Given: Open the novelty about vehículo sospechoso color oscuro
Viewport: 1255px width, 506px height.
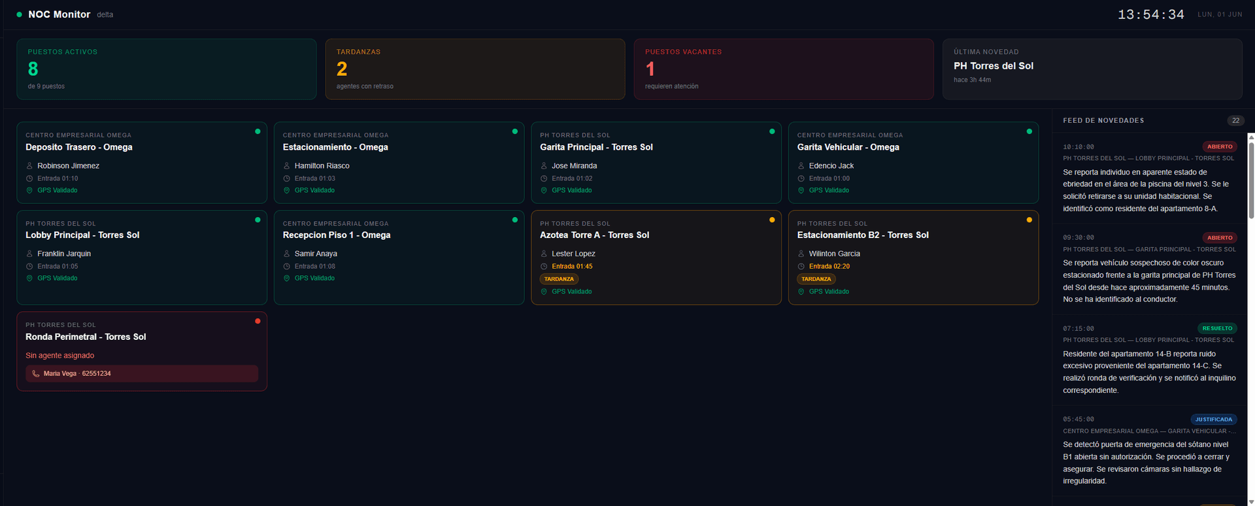Looking at the screenshot, I should click(1150, 269).
